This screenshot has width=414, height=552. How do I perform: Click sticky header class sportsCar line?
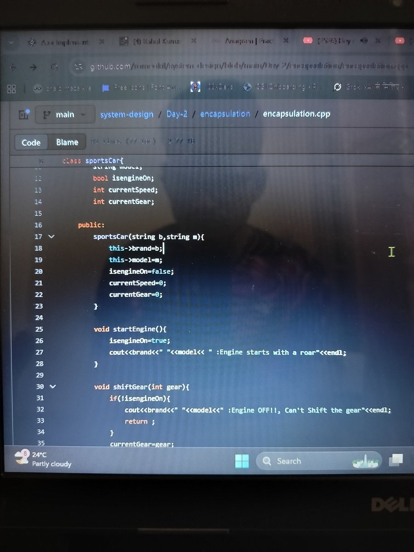click(x=93, y=161)
